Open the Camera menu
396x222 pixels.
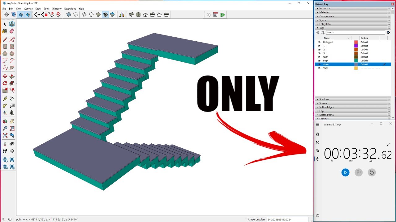(28, 9)
